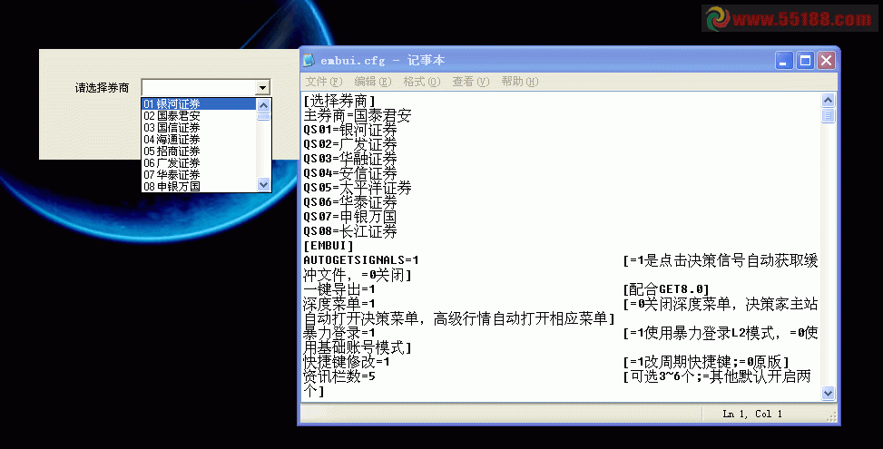Click the QS01=银河证券 line
This screenshot has width=883, height=449.
coord(350,130)
